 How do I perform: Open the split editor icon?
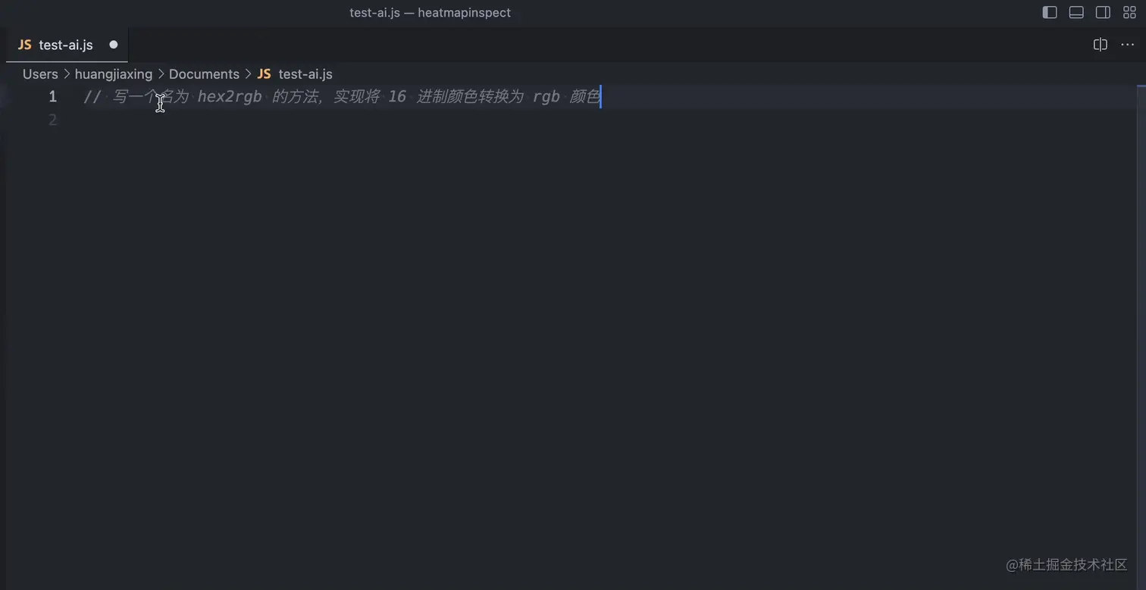[x=1101, y=45]
